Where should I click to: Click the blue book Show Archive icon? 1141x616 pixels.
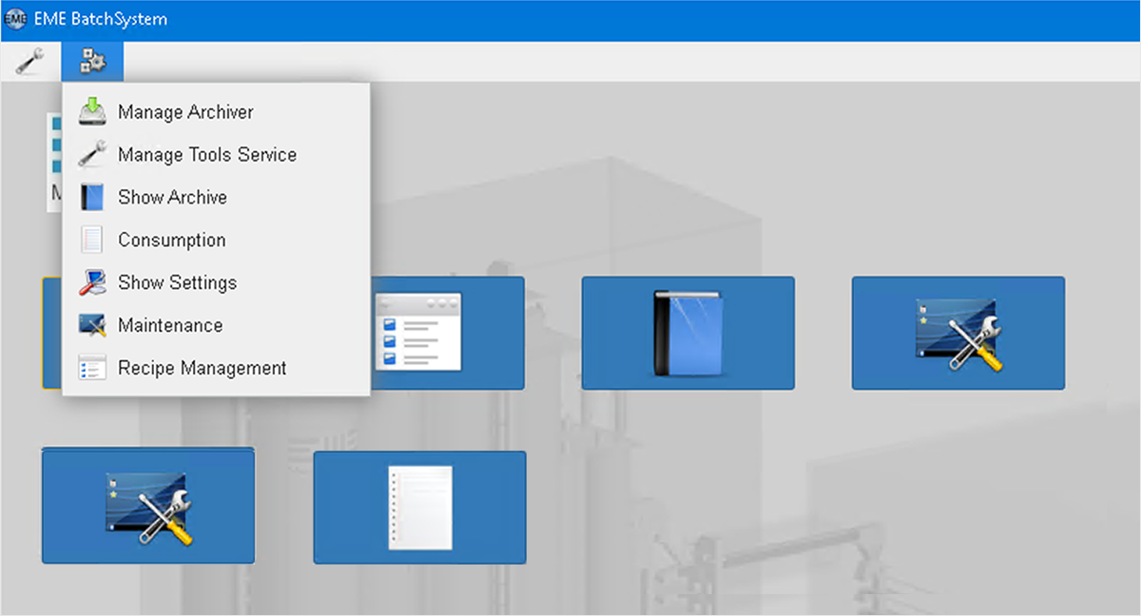92,198
